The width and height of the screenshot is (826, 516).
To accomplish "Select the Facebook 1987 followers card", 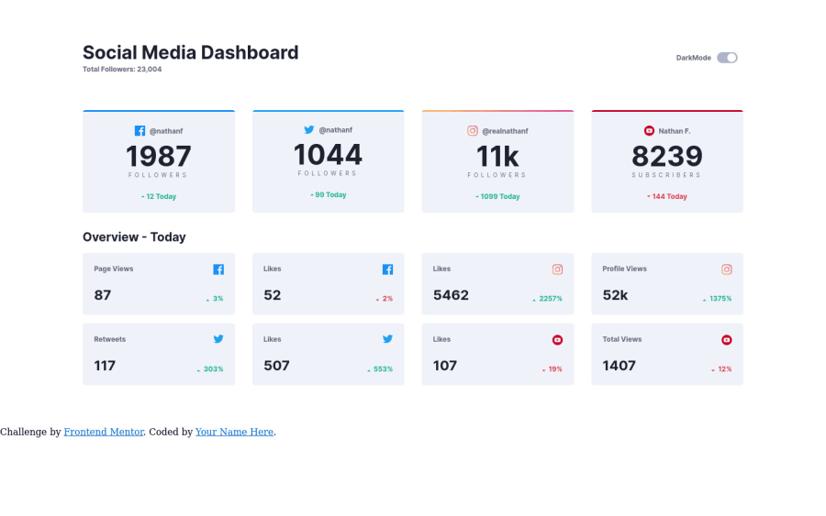I will [159, 161].
